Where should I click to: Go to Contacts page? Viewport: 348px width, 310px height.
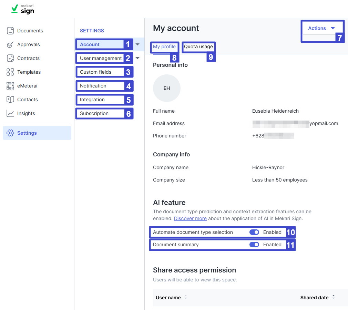(x=28, y=100)
